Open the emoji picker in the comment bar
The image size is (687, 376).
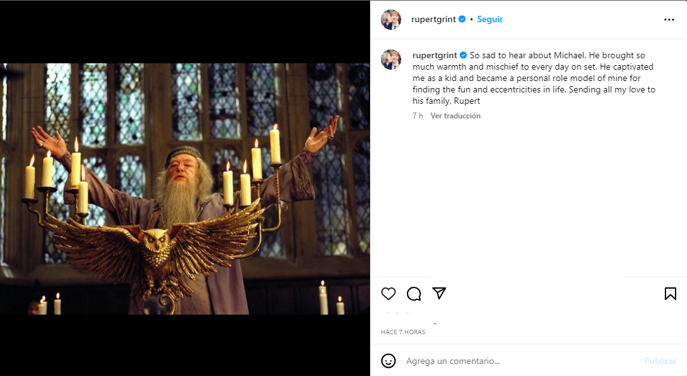388,361
